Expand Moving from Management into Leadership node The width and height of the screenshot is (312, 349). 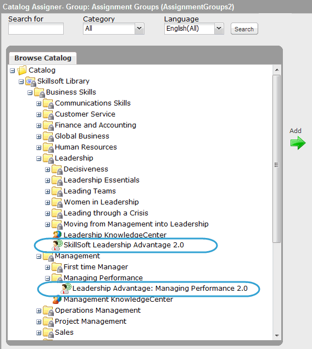[x=48, y=225]
